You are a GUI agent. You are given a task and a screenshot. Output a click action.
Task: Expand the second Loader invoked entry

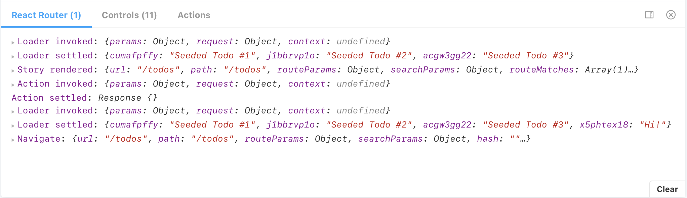tap(13, 111)
